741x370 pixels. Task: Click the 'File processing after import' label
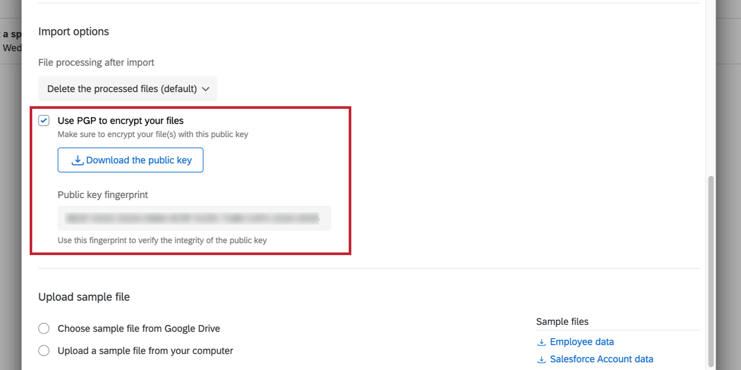(96, 62)
